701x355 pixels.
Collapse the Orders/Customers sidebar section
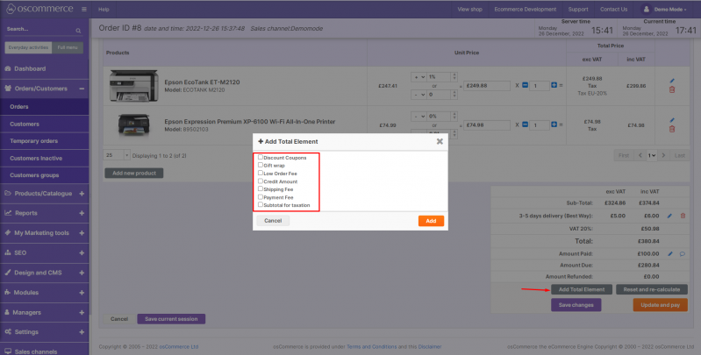[x=81, y=89]
